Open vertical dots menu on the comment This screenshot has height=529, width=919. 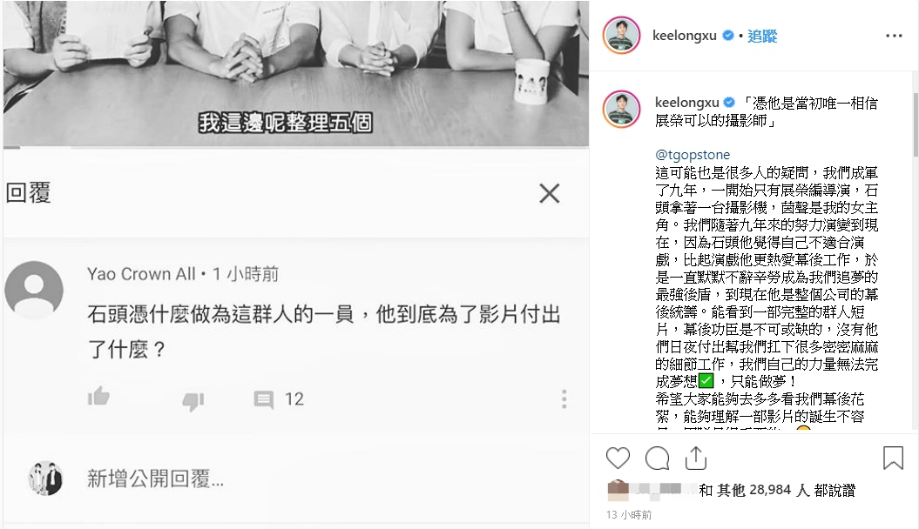point(564,399)
